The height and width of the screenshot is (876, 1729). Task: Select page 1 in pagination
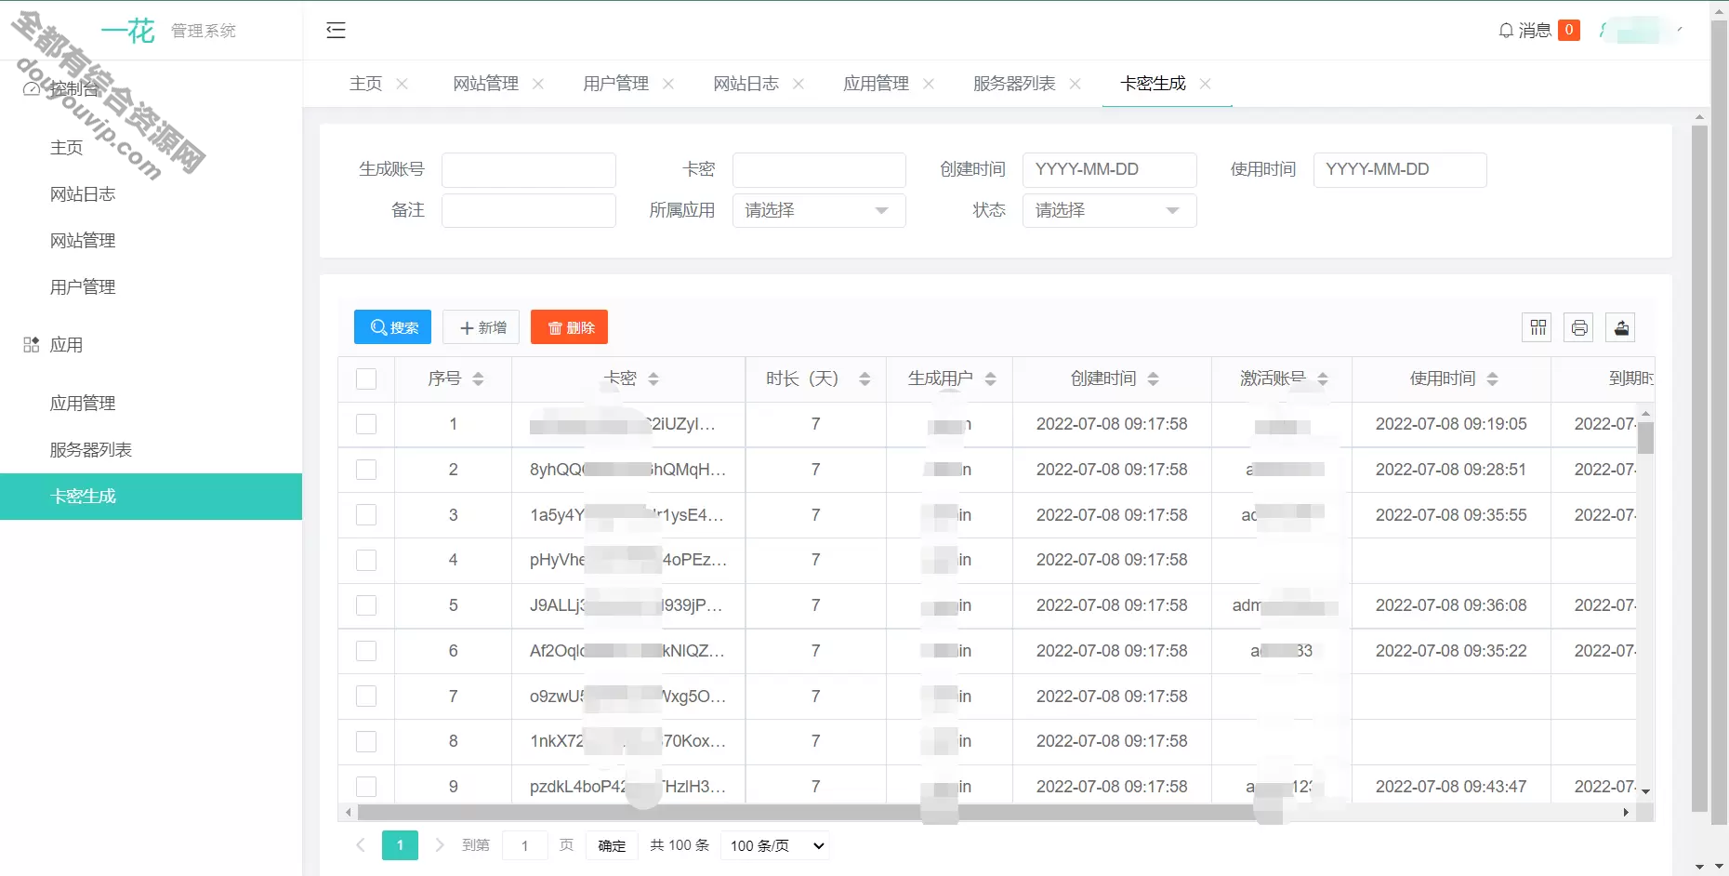click(x=400, y=845)
